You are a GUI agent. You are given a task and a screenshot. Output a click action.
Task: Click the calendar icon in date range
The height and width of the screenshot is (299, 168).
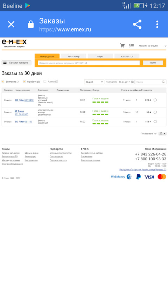point(132,82)
